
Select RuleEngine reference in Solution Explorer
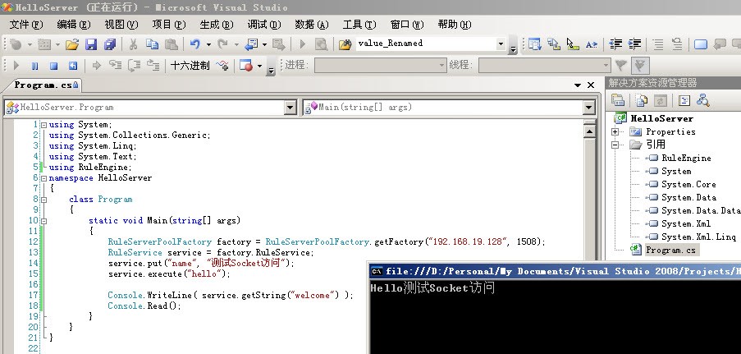click(x=686, y=158)
